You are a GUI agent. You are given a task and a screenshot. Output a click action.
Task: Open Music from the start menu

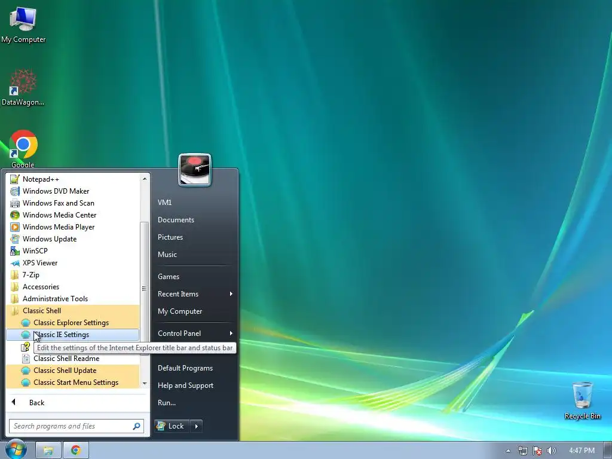coord(194,255)
